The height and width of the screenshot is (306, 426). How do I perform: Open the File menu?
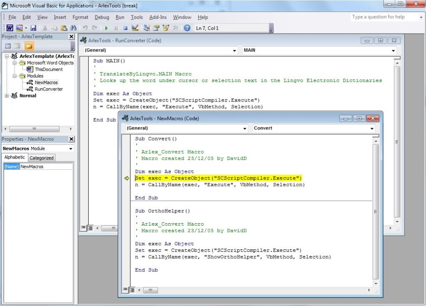12,17
